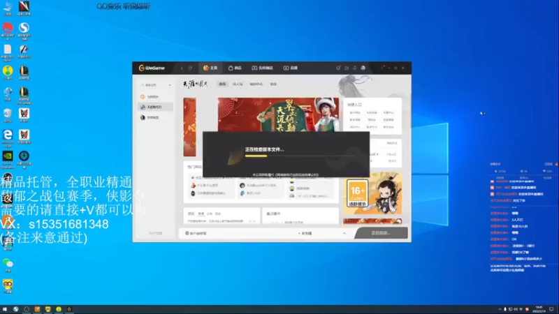Click the WeGame user avatar
Image resolution: width=559 pixels, height=314 pixels.
coord(363,68)
